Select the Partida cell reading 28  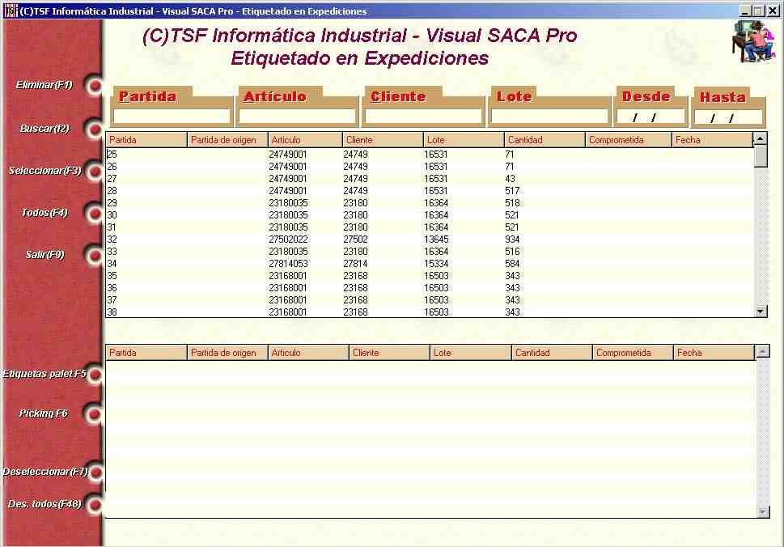[112, 191]
